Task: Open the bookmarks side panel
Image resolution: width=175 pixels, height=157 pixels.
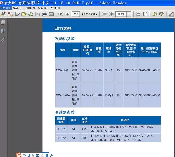Action: [x=3, y=31]
